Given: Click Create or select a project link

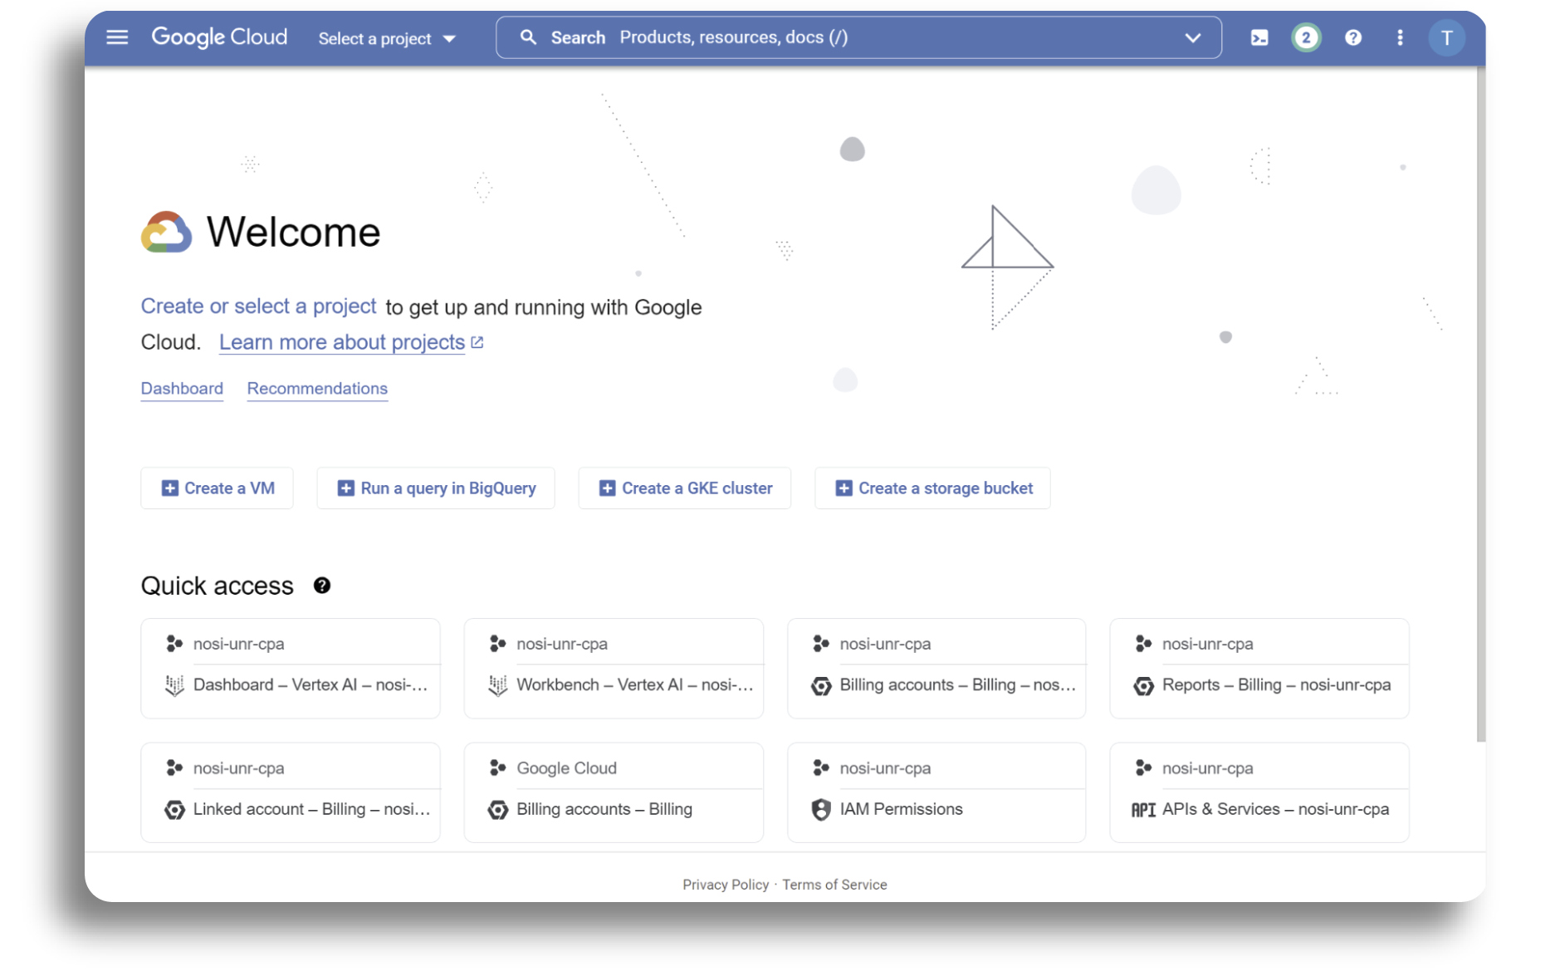Looking at the screenshot, I should 258,307.
